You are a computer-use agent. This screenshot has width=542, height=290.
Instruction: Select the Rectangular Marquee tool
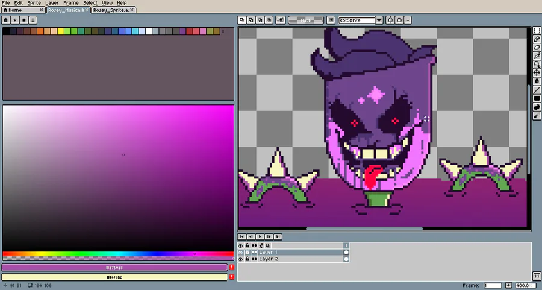click(x=537, y=31)
